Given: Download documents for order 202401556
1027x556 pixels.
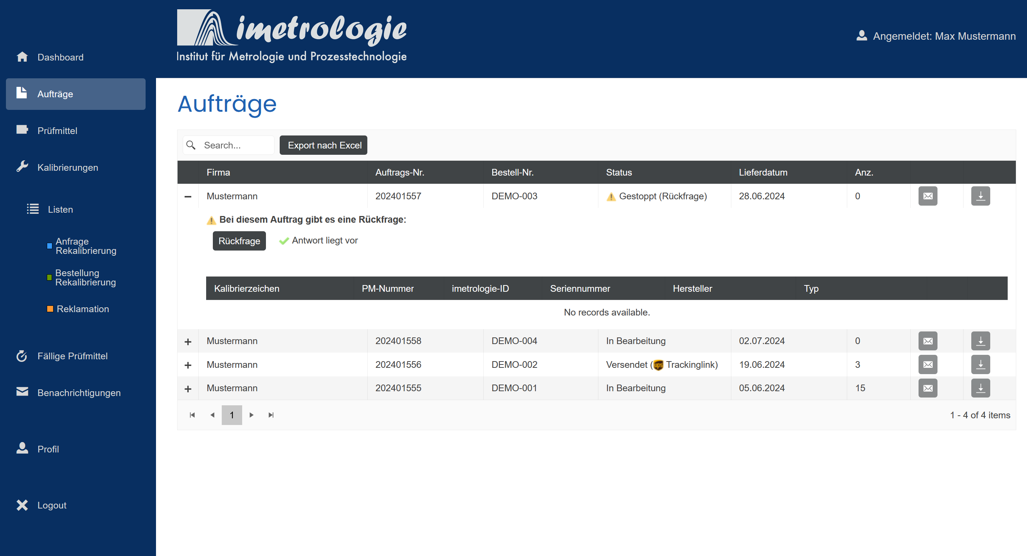Looking at the screenshot, I should pyautogui.click(x=980, y=364).
